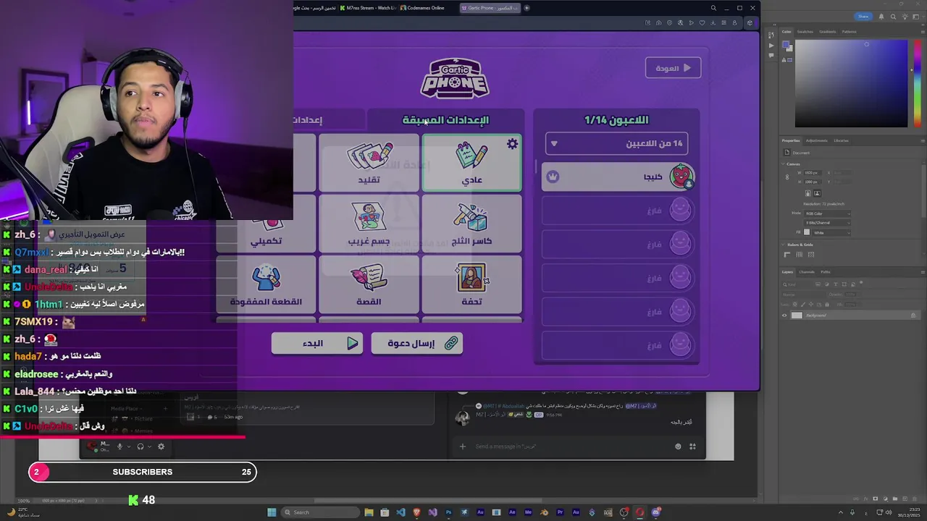This screenshot has height=521, width=927.
Task: Switch to the Swatches tab in Photoshop
Action: (805, 32)
